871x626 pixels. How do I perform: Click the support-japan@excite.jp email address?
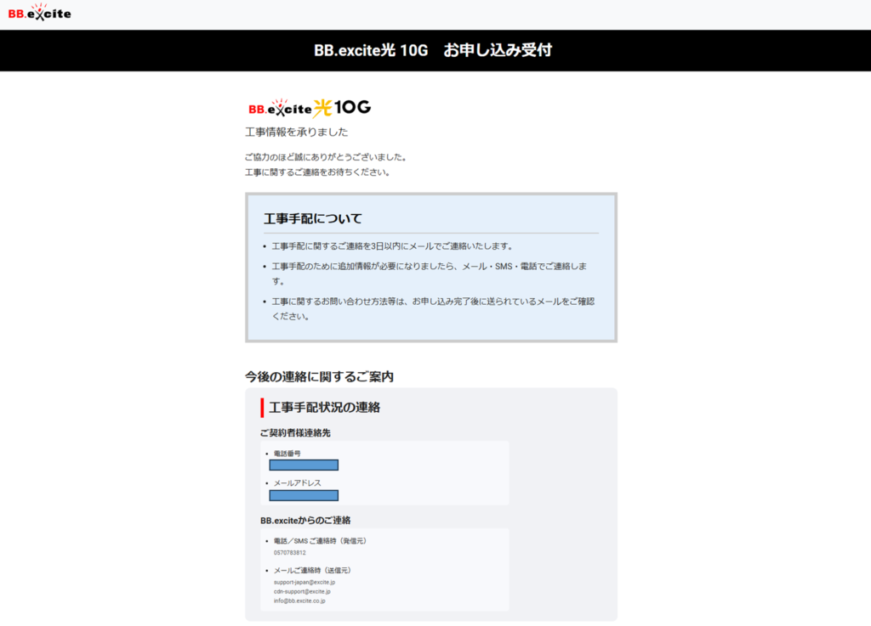(x=304, y=583)
